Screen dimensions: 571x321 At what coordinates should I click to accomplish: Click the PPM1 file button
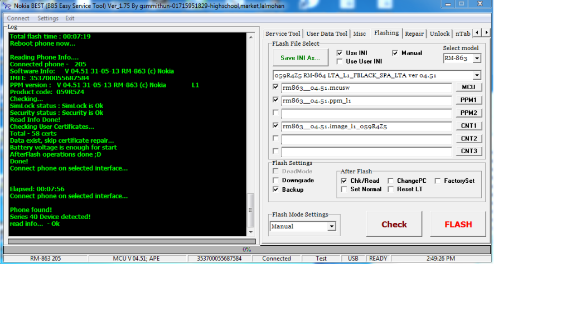(x=468, y=100)
